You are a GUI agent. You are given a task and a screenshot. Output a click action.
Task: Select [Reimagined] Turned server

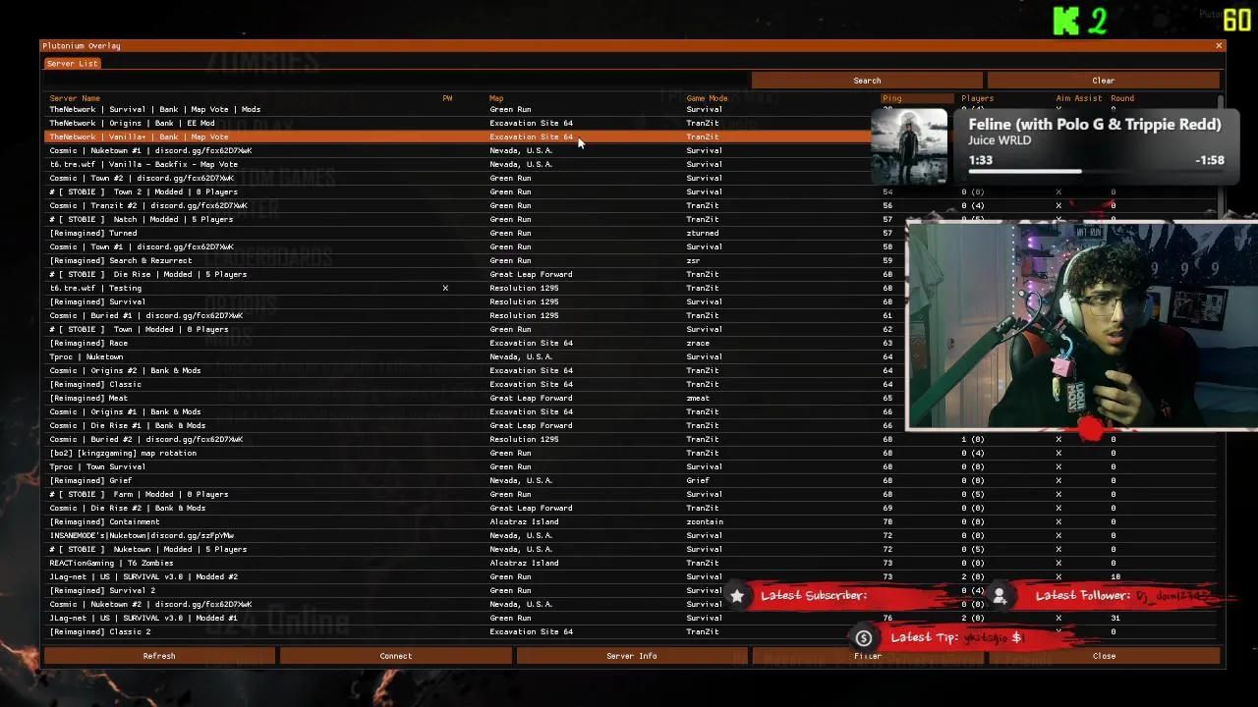click(x=630, y=233)
